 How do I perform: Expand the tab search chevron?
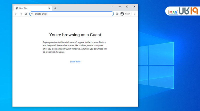coord(112,6)
